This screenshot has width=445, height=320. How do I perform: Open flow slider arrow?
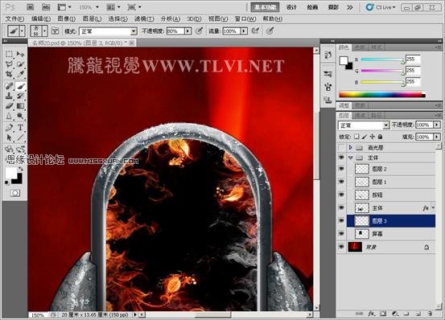pyautogui.click(x=244, y=31)
